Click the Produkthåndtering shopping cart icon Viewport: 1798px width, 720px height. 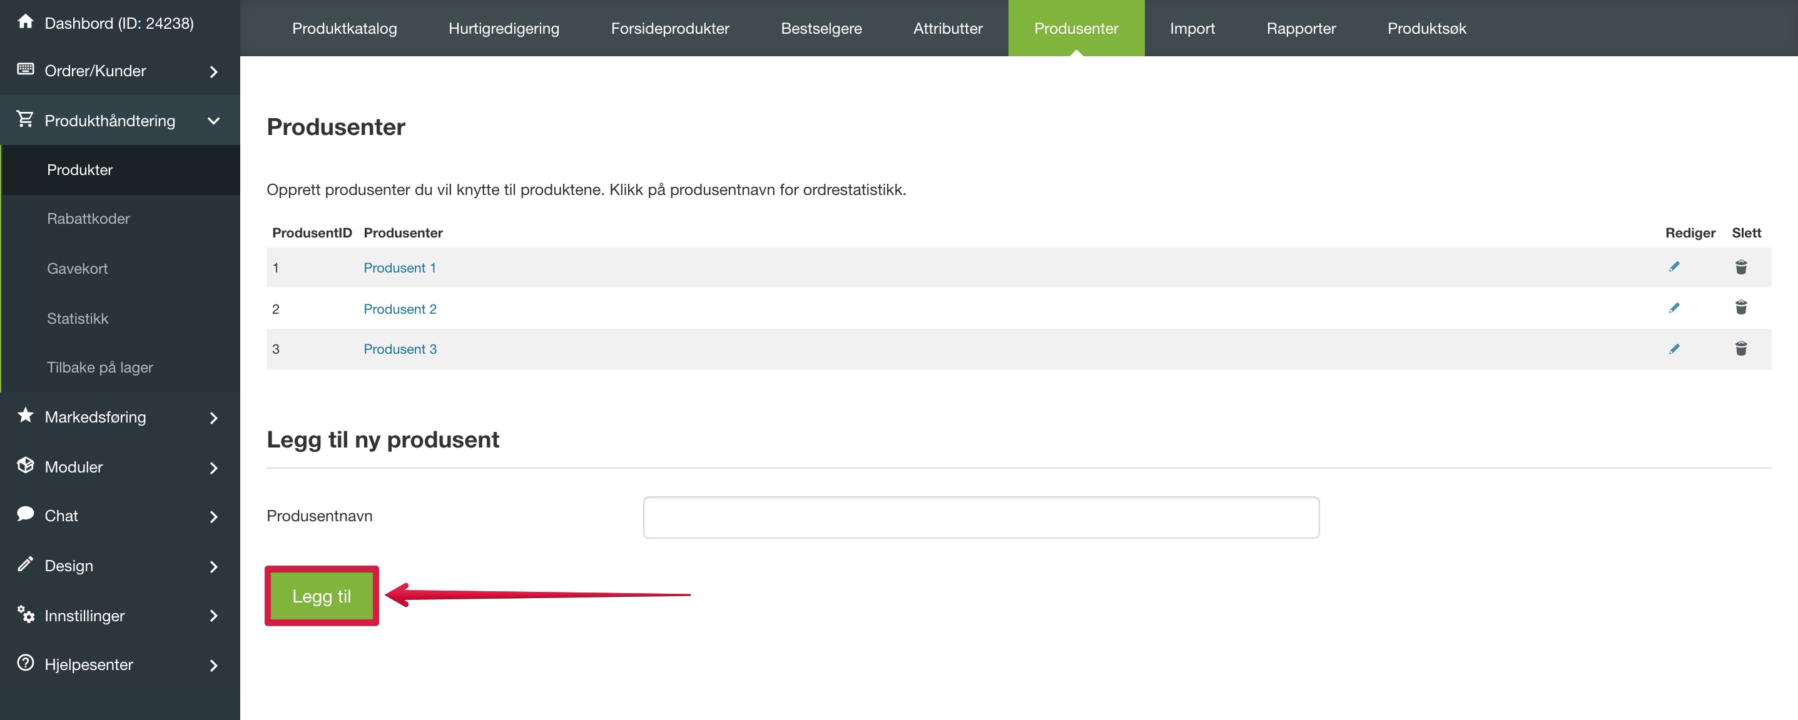pyautogui.click(x=26, y=119)
